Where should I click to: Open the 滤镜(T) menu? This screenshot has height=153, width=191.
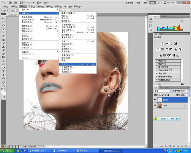(49, 6)
